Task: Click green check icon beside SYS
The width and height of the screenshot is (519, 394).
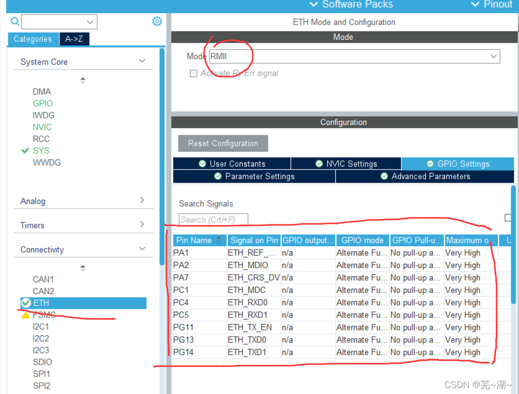Action: 25,151
